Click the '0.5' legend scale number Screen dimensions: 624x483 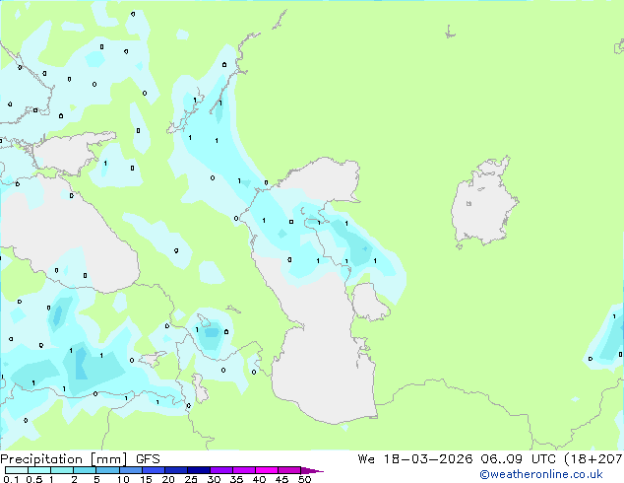pos(33,479)
